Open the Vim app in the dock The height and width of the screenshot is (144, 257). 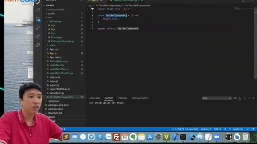coord(167,137)
